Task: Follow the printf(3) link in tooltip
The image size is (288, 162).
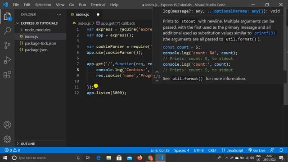Action: click(265, 33)
